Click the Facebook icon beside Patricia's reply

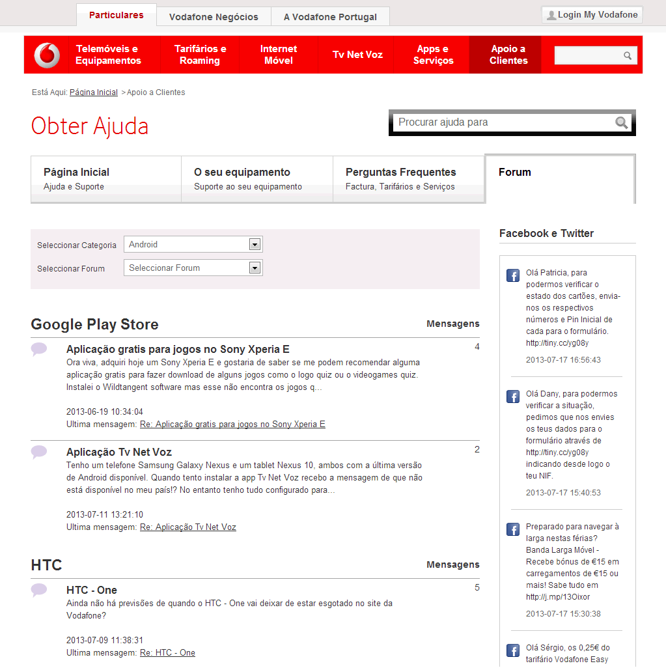tap(512, 275)
